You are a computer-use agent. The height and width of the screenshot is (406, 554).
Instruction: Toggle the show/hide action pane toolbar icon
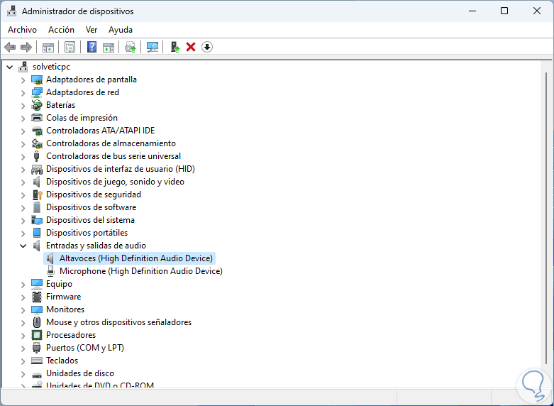[x=109, y=47]
